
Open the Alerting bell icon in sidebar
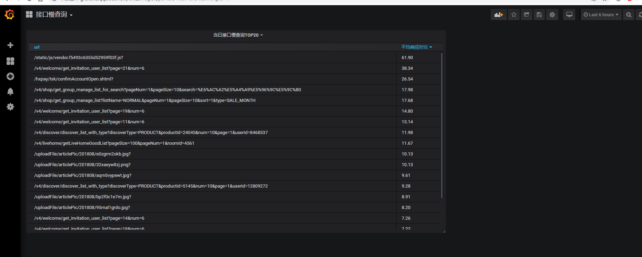coord(10,92)
